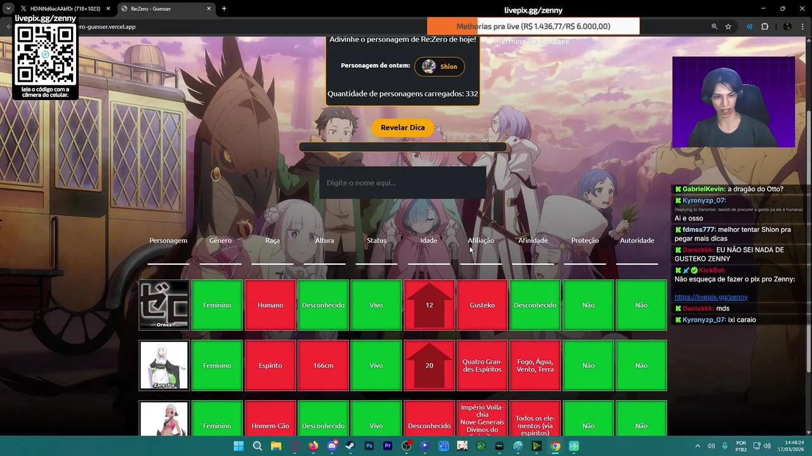This screenshot has height=456, width=812.
Task: Open the volume control beside the clock
Action: (x=767, y=446)
